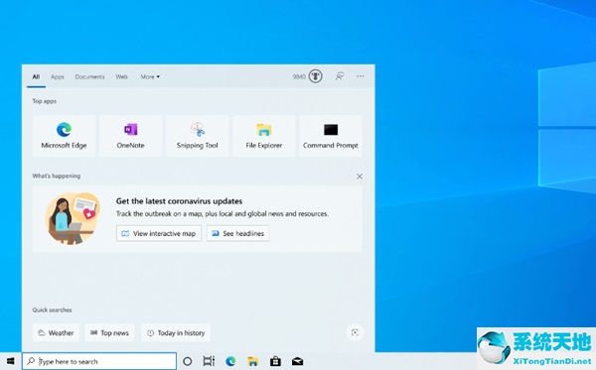Image resolution: width=596 pixels, height=370 pixels.
Task: Switch to the Apps tab
Action: click(x=58, y=76)
